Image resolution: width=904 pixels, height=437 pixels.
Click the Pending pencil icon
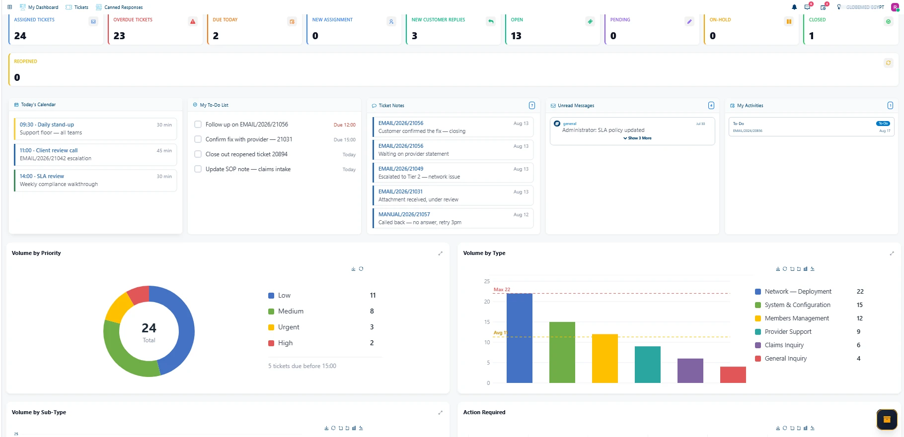(x=689, y=21)
